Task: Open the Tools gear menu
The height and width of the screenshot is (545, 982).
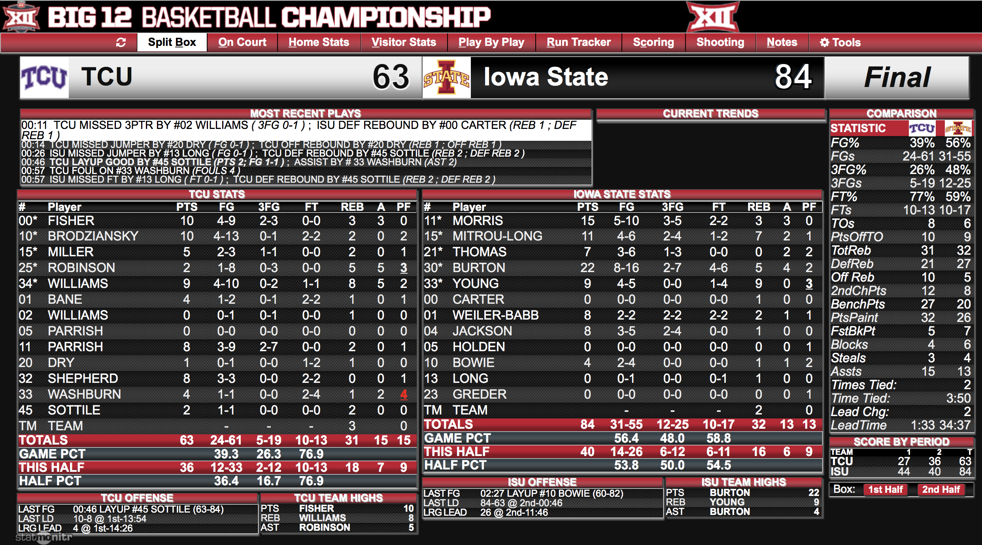Action: [840, 42]
